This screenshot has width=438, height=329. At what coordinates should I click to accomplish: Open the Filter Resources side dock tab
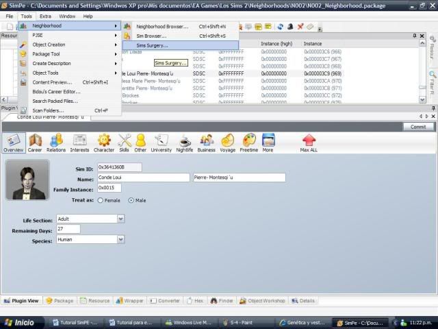pyautogui.click(x=432, y=83)
